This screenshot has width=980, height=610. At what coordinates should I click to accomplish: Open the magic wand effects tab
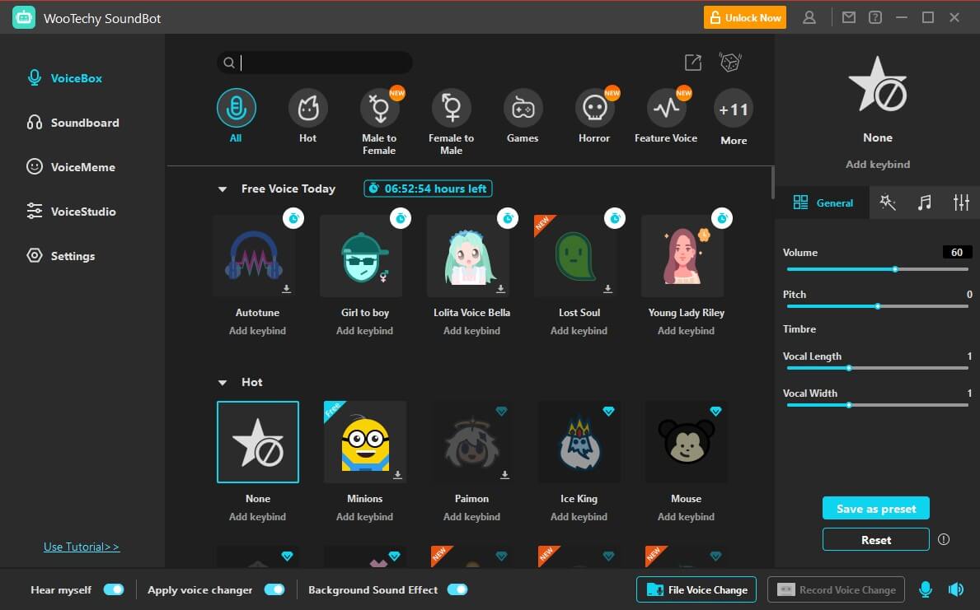click(888, 203)
